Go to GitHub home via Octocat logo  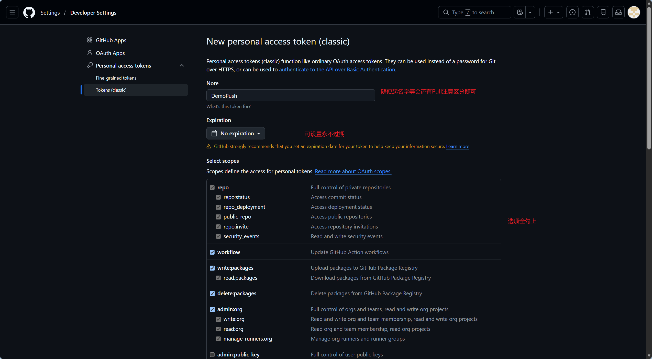(29, 12)
